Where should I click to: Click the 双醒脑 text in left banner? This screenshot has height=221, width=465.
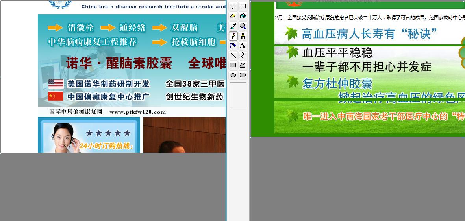coord(184,28)
